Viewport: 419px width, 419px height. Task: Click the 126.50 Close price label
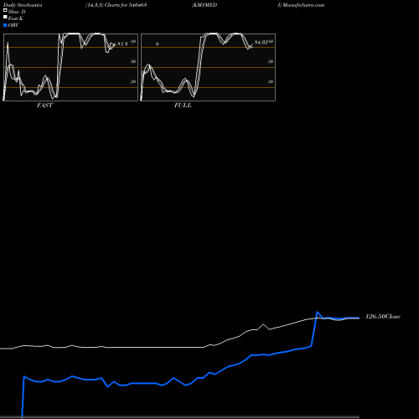(x=383, y=317)
